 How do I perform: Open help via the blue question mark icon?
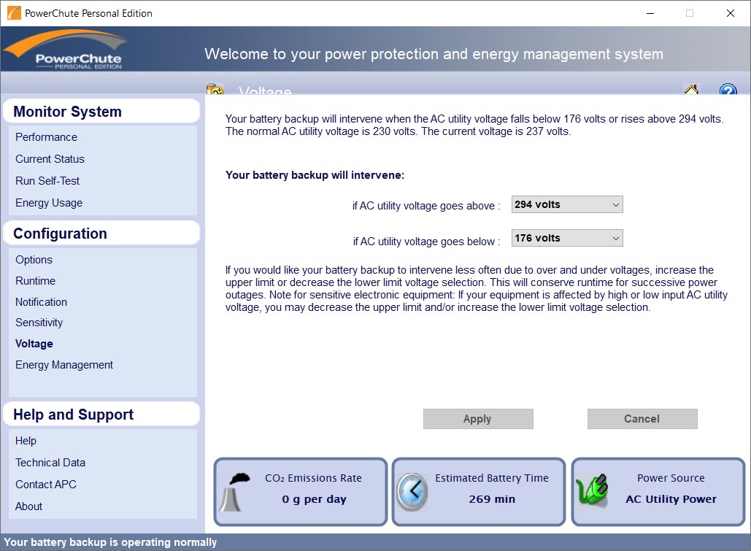point(728,89)
